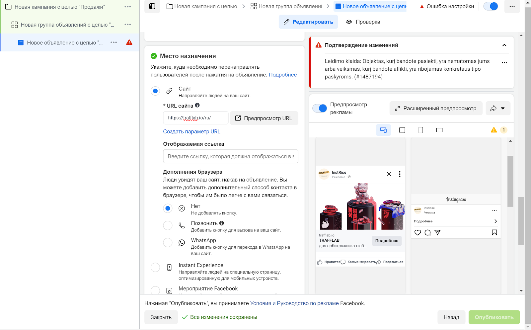Select the Нет browser add-on radio button
Image resolution: width=531 pixels, height=330 pixels.
point(168,208)
